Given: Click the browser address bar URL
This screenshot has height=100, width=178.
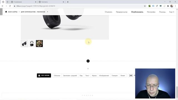Looking at the screenshot, I should point(36,6).
